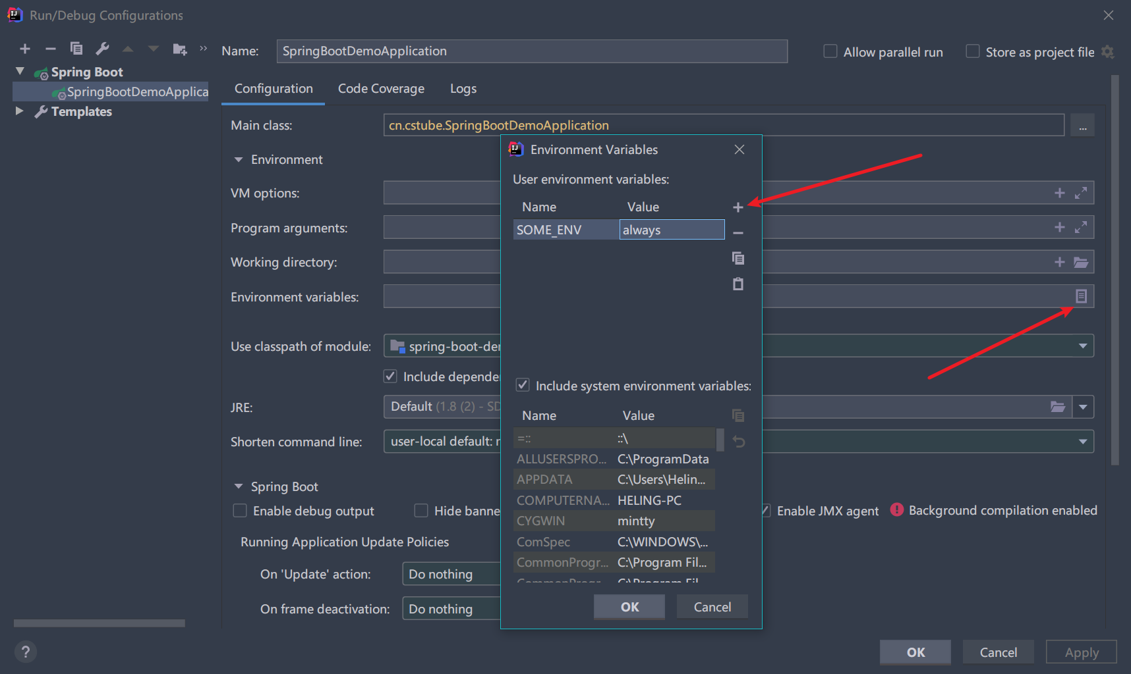The height and width of the screenshot is (674, 1131).
Task: Open help question mark
Action: point(25,652)
